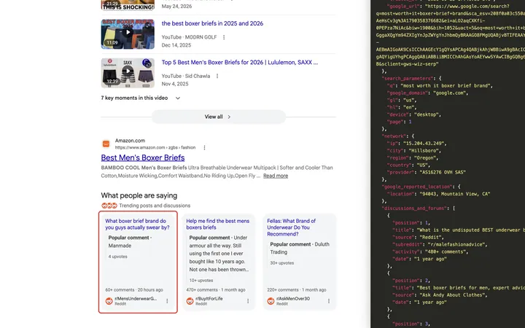Click '10+ upvotes' on the Under armour comment
This screenshot has height=328, width=525.
click(201, 281)
